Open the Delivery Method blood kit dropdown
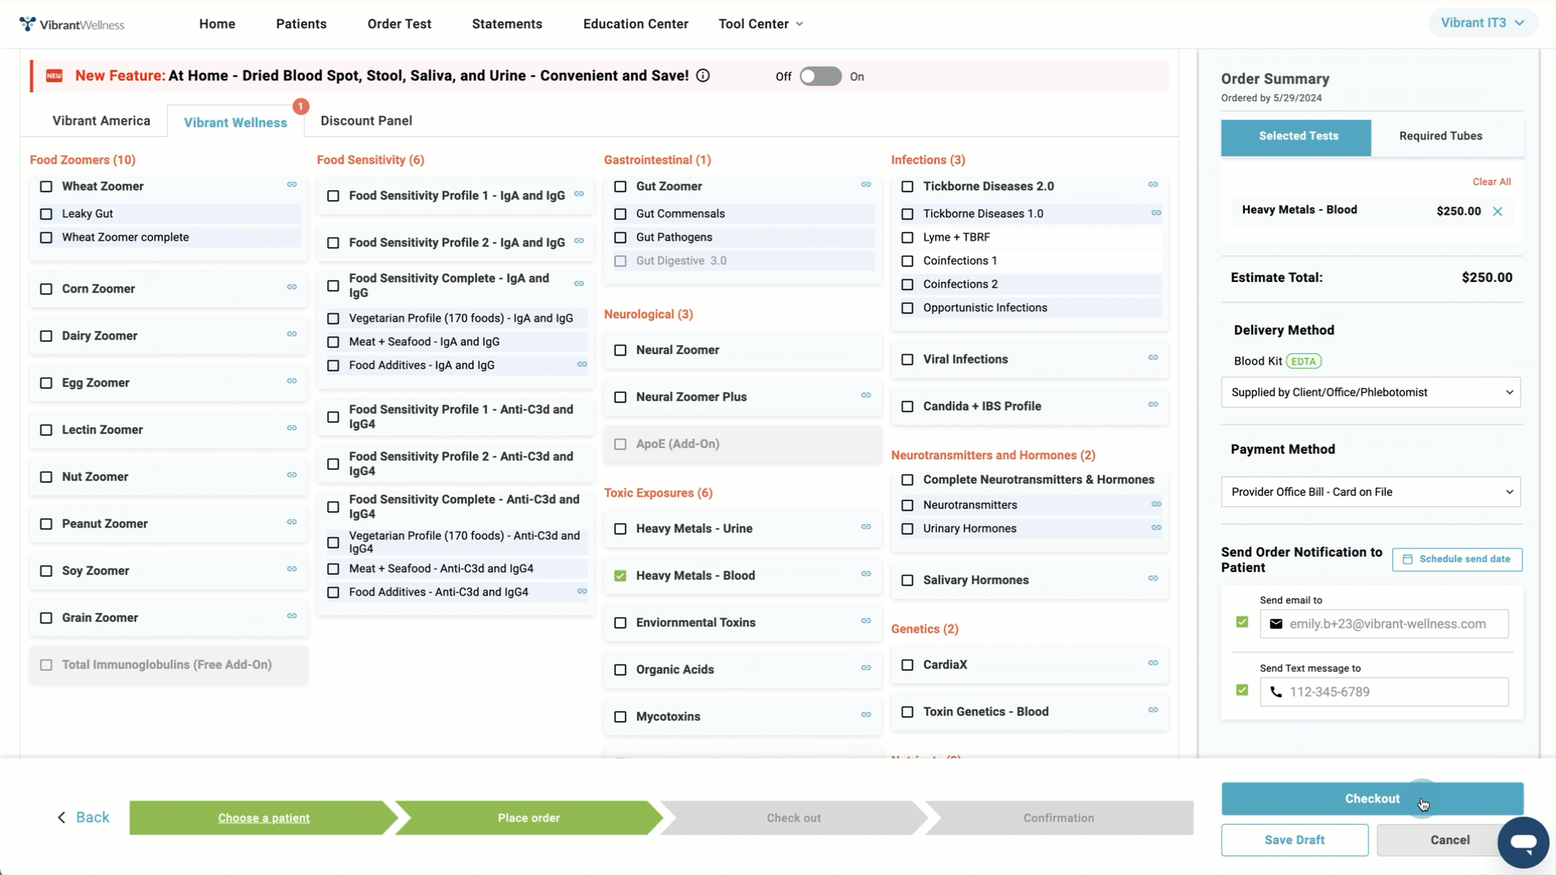This screenshot has height=875, width=1556. click(1370, 392)
